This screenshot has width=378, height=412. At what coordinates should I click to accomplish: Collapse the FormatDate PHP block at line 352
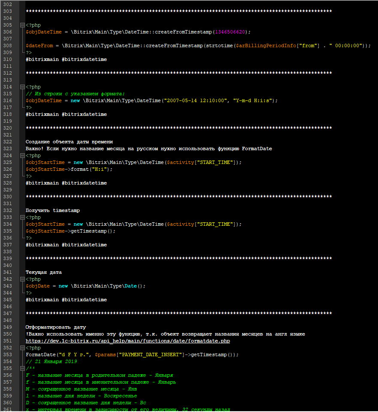pos(22,348)
